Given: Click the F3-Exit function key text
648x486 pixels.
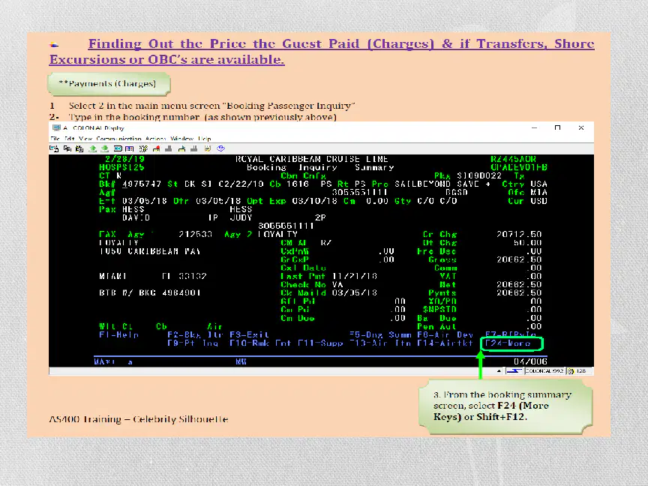Looking at the screenshot, I should [249, 334].
